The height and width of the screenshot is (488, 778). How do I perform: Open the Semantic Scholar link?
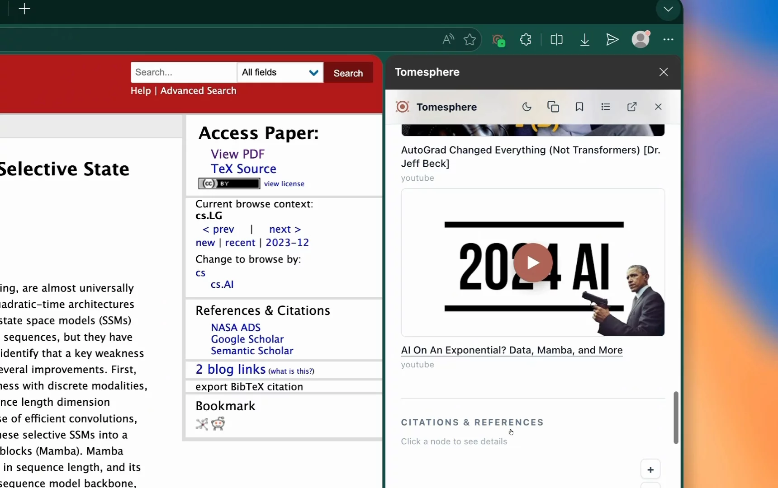[x=252, y=351]
